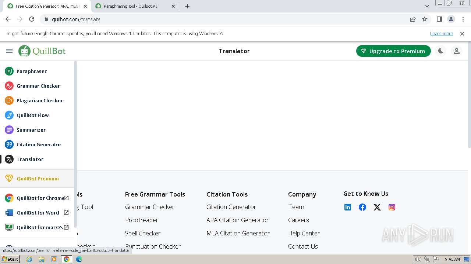471x264 pixels.
Task: Click external link arrow for QuillBot for Word
Action: 66,213
